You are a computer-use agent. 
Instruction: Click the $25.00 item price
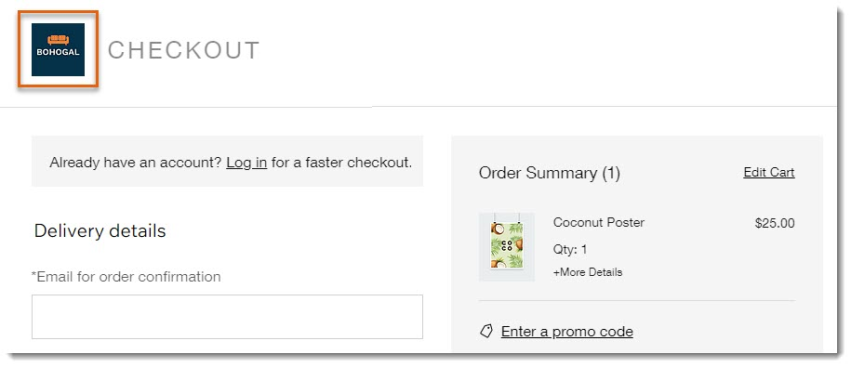(775, 223)
